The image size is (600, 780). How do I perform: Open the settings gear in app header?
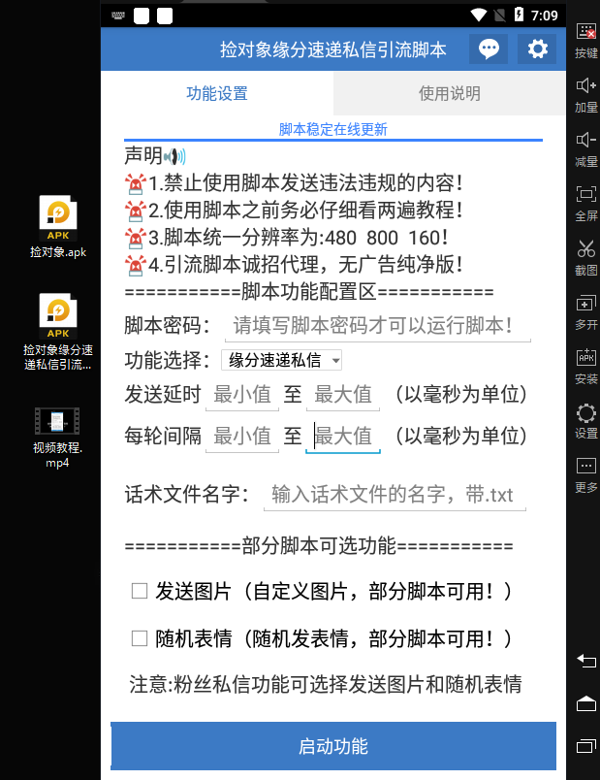537,49
